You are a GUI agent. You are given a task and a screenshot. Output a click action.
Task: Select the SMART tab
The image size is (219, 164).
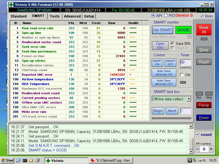38,16
